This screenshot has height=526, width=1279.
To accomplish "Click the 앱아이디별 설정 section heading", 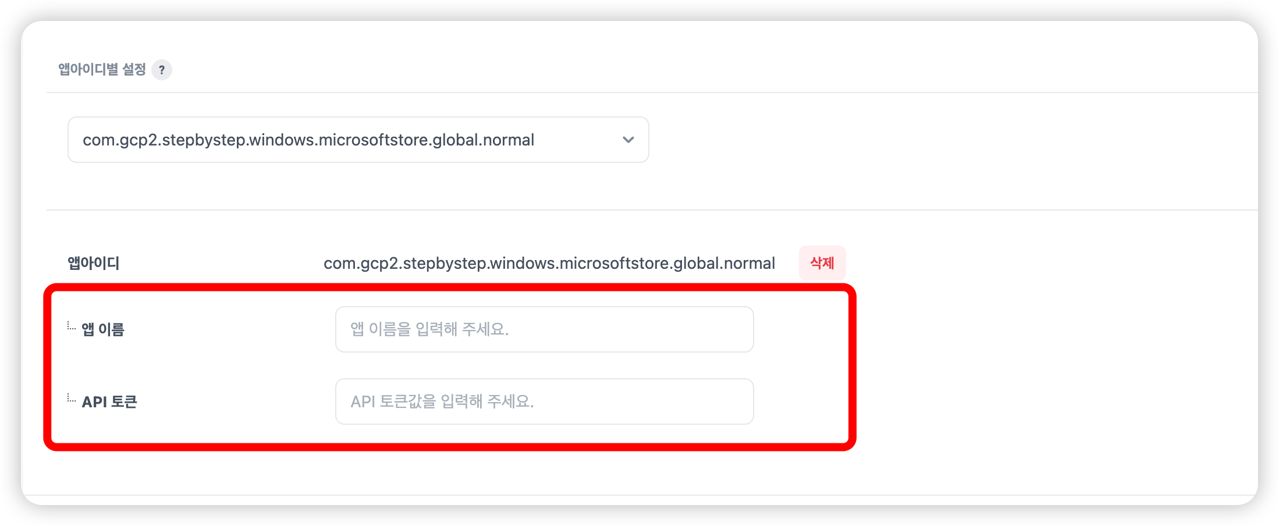I will tap(102, 70).
